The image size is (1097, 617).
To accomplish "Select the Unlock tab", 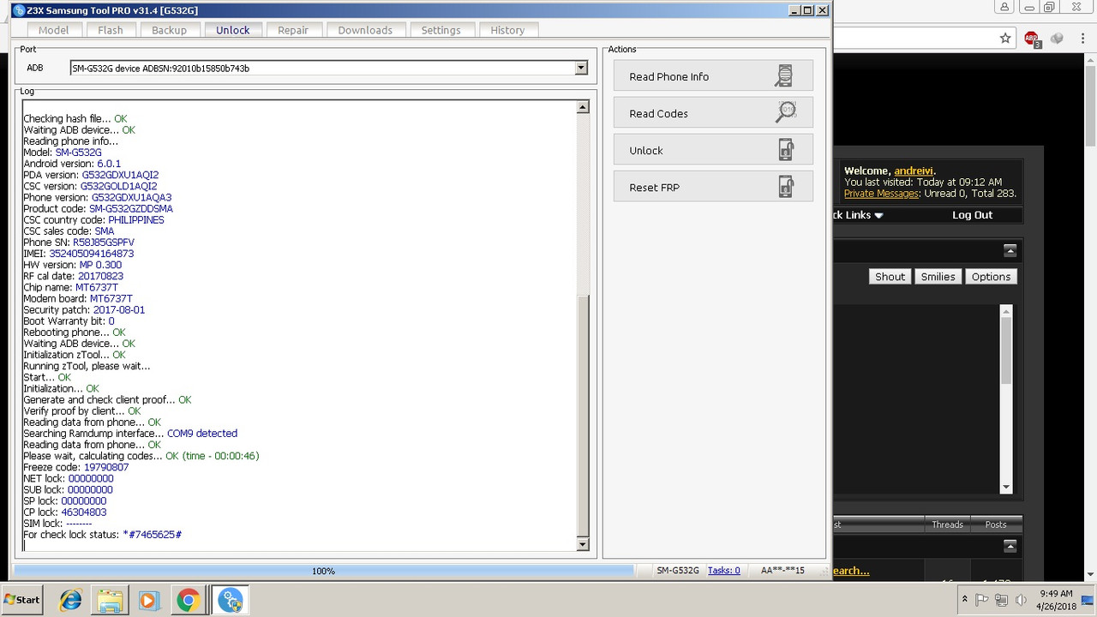I will [x=233, y=30].
